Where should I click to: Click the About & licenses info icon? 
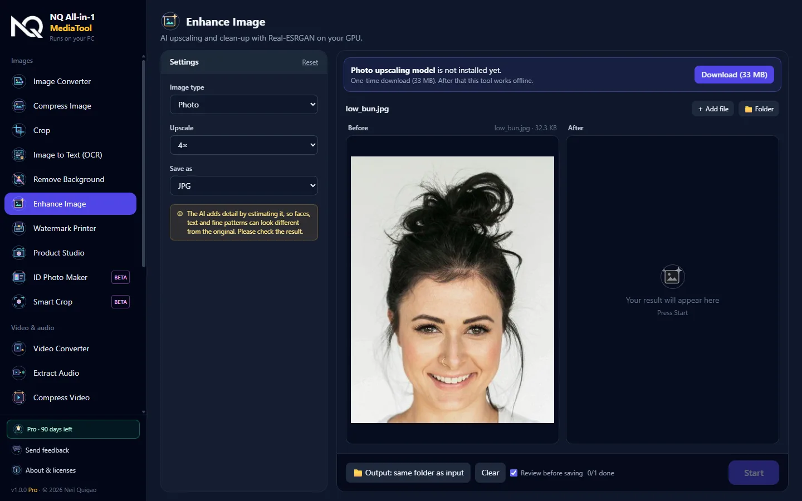17,470
